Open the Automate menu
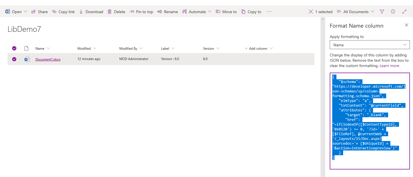The width and height of the screenshot is (413, 177). pos(197,12)
